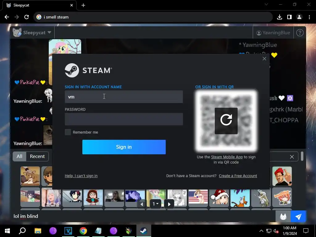
Task: Focus the Steam password field
Action: (124, 119)
